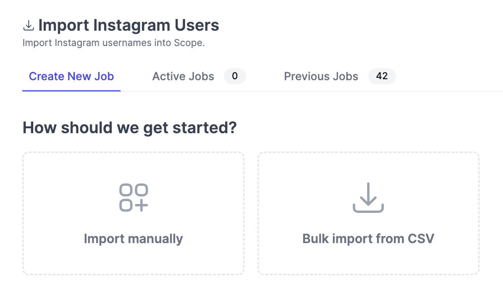Viewport: 503px width, 305px height.
Task: Choose the Bulk import from CSV card
Action: (368, 213)
